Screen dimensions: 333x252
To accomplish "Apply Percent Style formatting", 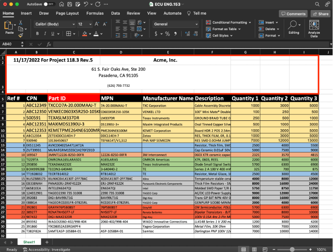I will pos(168,34).
